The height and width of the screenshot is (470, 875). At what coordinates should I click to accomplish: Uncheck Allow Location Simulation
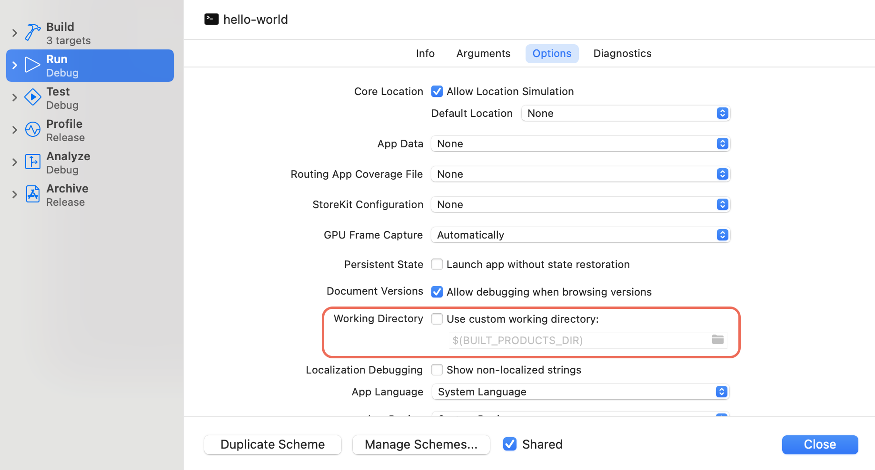437,91
